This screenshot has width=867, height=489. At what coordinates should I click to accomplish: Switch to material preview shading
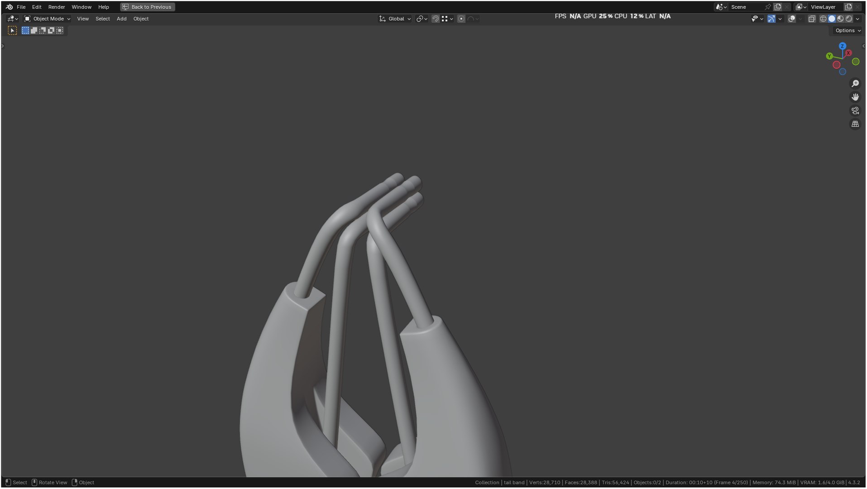(x=840, y=19)
